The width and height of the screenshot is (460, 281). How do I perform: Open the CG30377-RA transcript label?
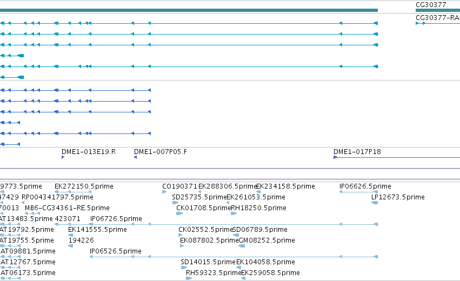pyautogui.click(x=437, y=18)
